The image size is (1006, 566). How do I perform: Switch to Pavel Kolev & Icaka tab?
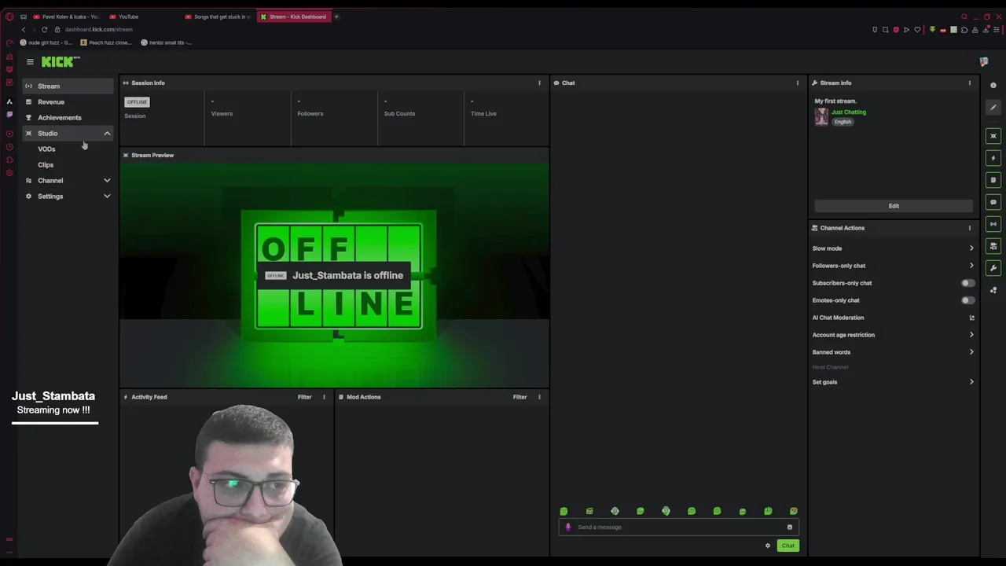[67, 17]
